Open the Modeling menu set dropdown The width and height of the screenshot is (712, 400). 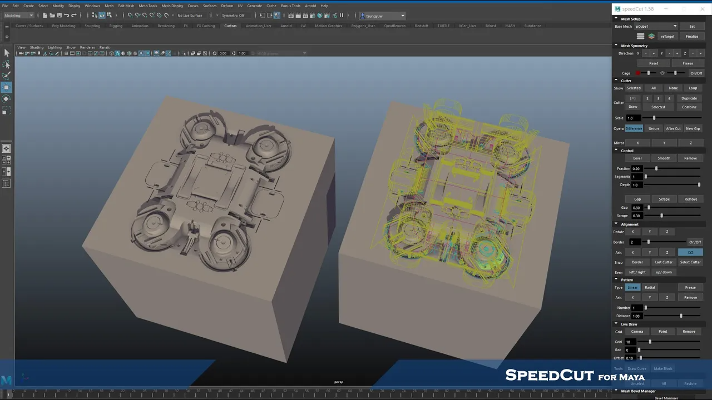18,16
